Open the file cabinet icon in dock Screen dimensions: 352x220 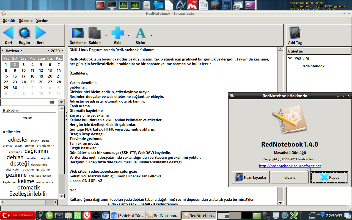tap(147, 5)
